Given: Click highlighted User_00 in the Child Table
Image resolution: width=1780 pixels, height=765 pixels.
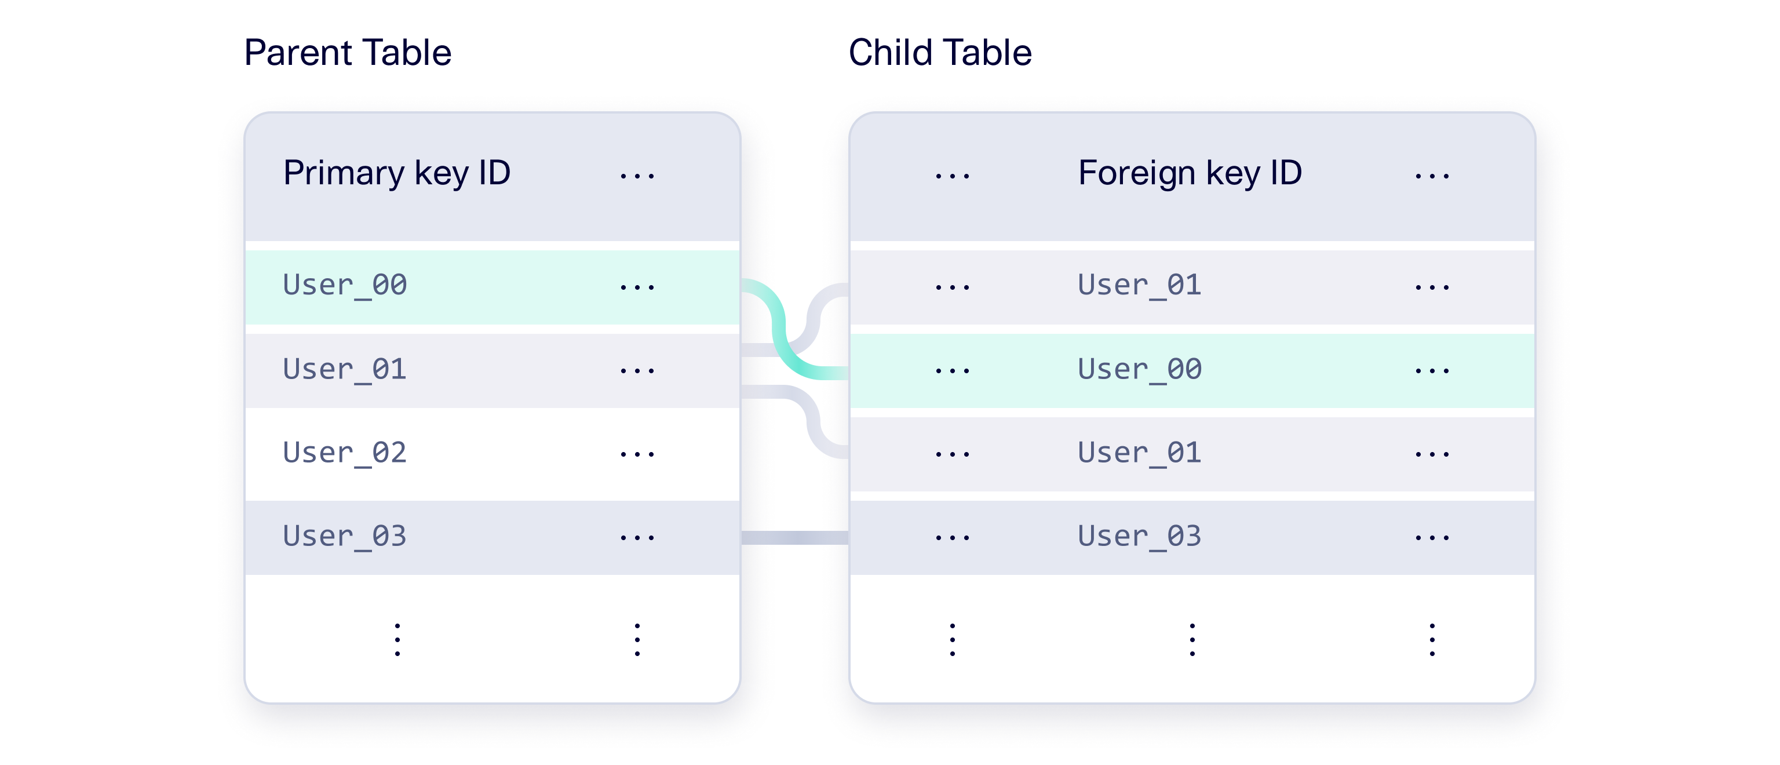Looking at the screenshot, I should tap(1140, 370).
